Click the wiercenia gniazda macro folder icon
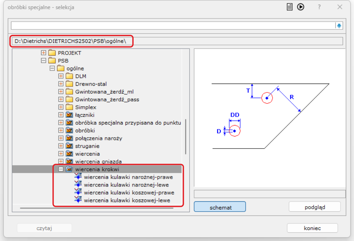 pyautogui.click(x=69, y=161)
